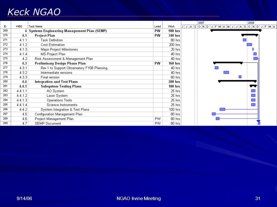This screenshot has height=207, width=277.
Task: Click the Final version Gantt bar
Action: (x=240, y=77)
